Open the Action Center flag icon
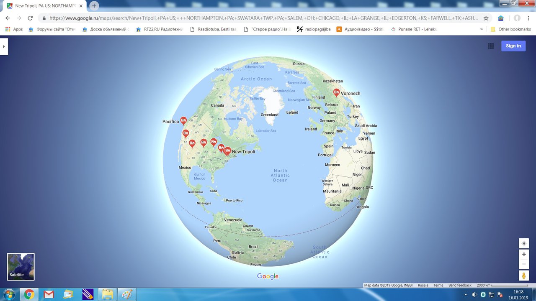 (x=500, y=294)
